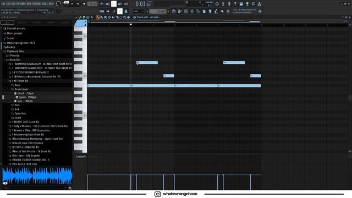Screen dimensions: 352x198
Task: Open the TOOLS menu
Action: 45,4
